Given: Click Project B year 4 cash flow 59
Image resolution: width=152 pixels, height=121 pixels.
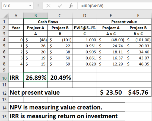Looking at the screenshot, I should (x=60, y=64).
